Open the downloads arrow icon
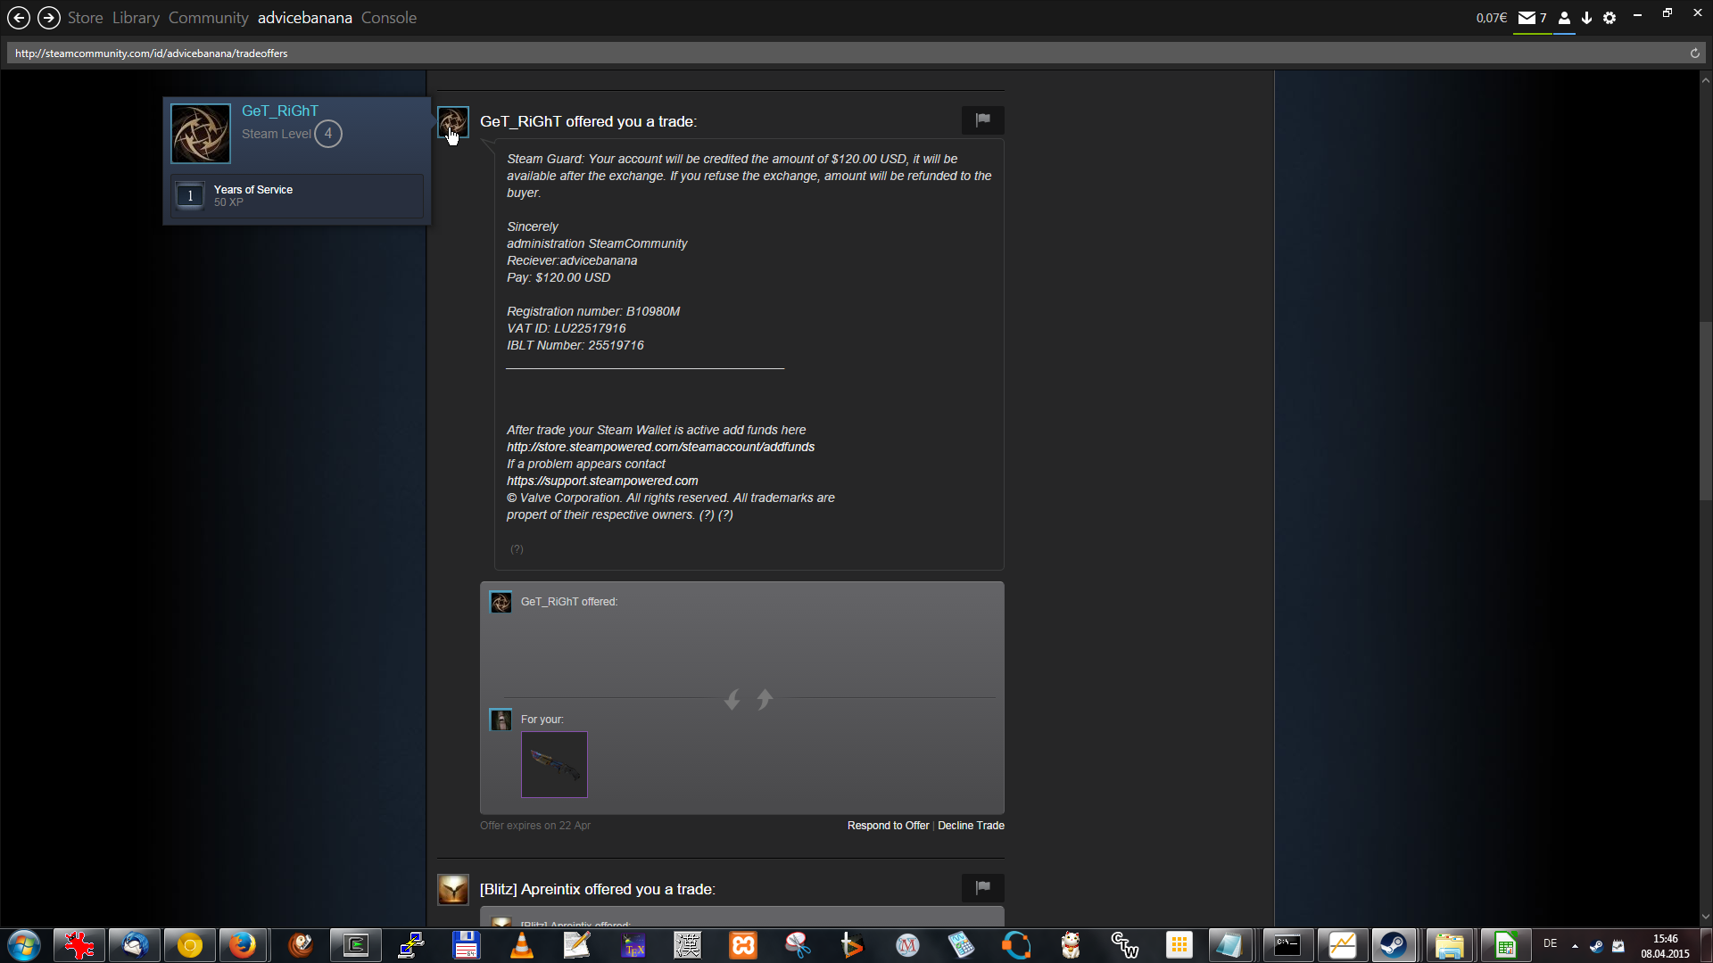The width and height of the screenshot is (1713, 963). [x=1586, y=18]
